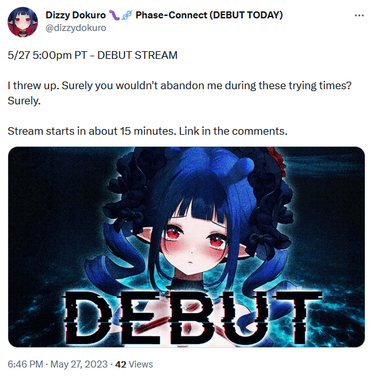Viewport: 373px width, 377px height.
Task: Click the purple worm emoji in name
Action: (x=114, y=15)
